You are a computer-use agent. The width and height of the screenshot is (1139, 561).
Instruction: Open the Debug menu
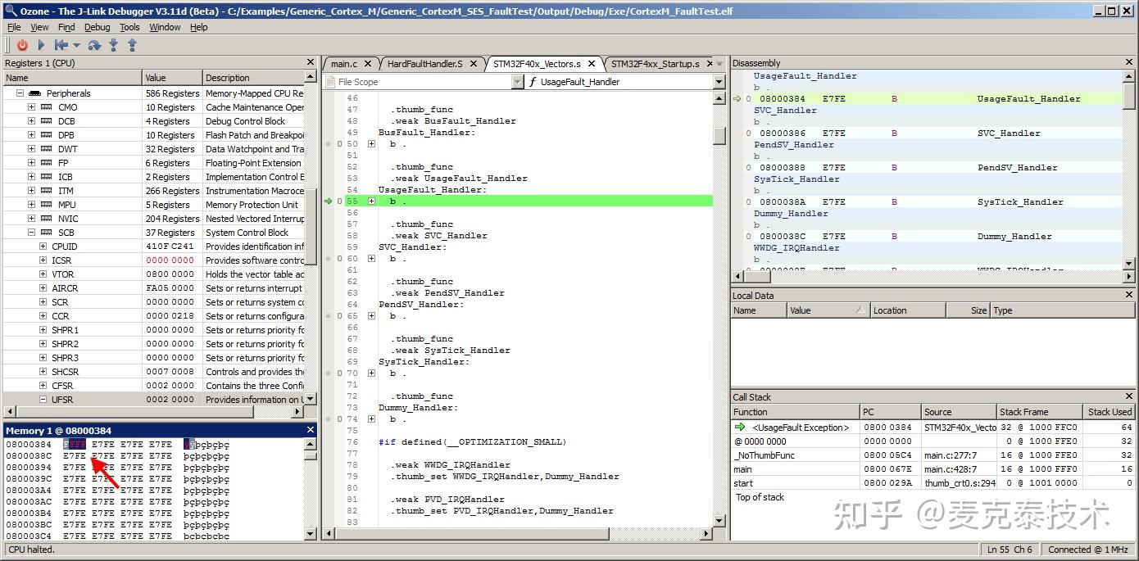97,27
